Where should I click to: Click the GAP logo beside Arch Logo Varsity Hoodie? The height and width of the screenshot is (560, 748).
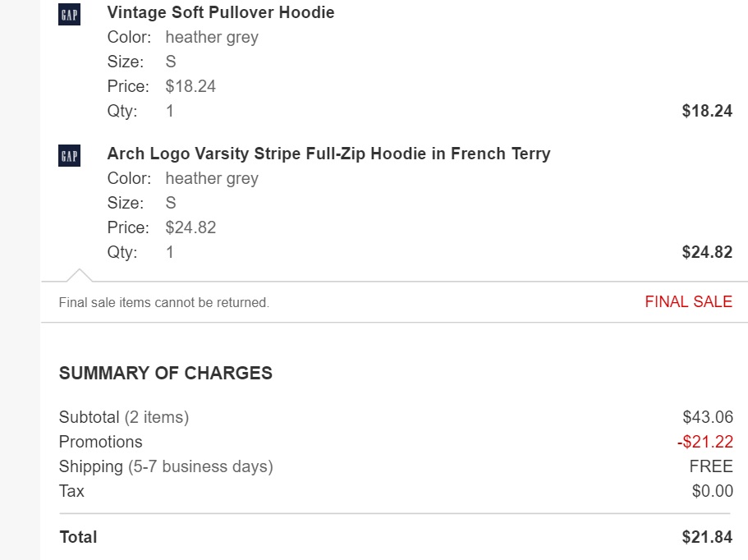pos(70,156)
